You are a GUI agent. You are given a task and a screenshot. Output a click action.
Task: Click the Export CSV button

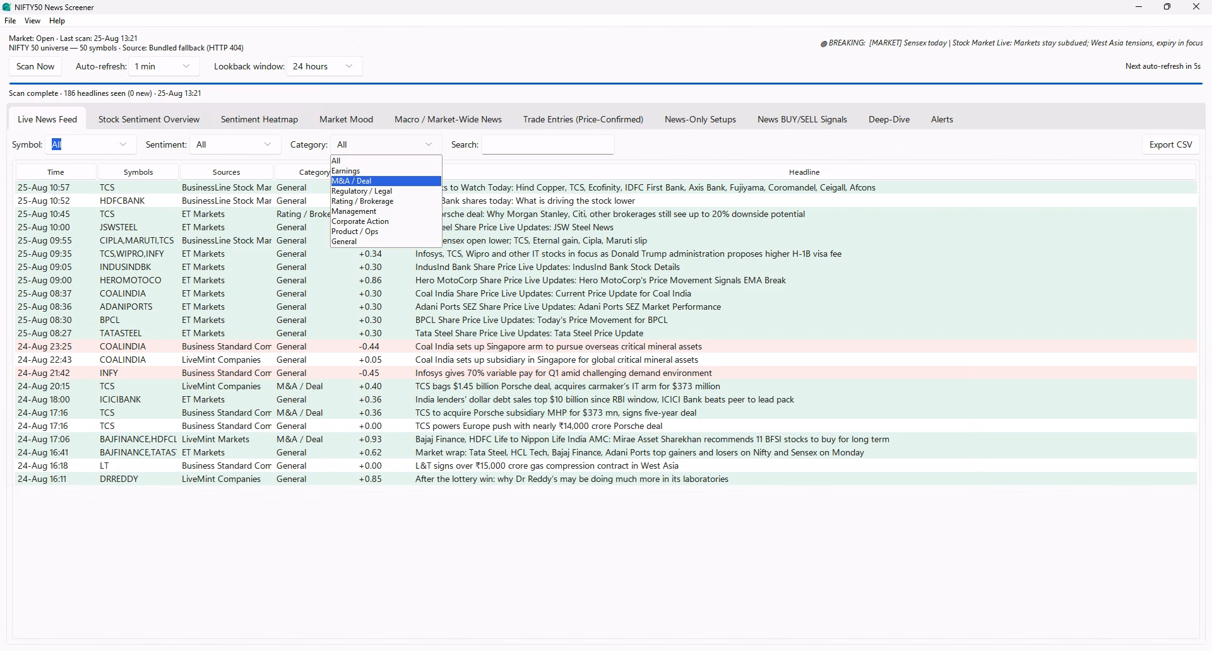tap(1170, 144)
